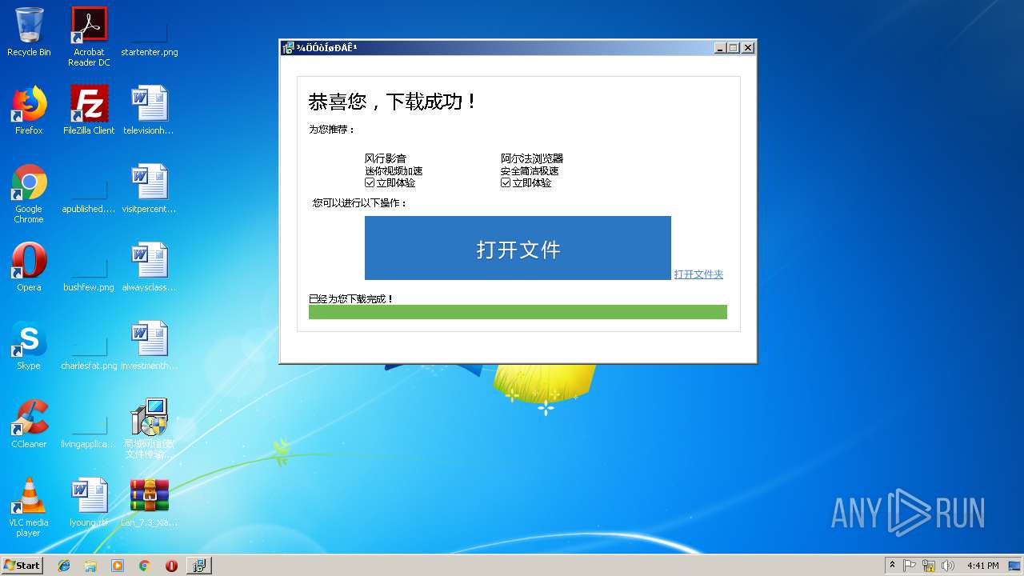Viewport: 1024px width, 576px height.
Task: Open FileZilla Client shortcut
Action: 89,111
